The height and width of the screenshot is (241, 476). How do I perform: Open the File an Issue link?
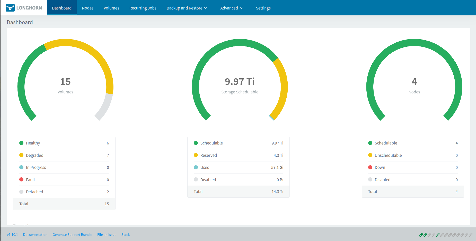click(x=107, y=235)
